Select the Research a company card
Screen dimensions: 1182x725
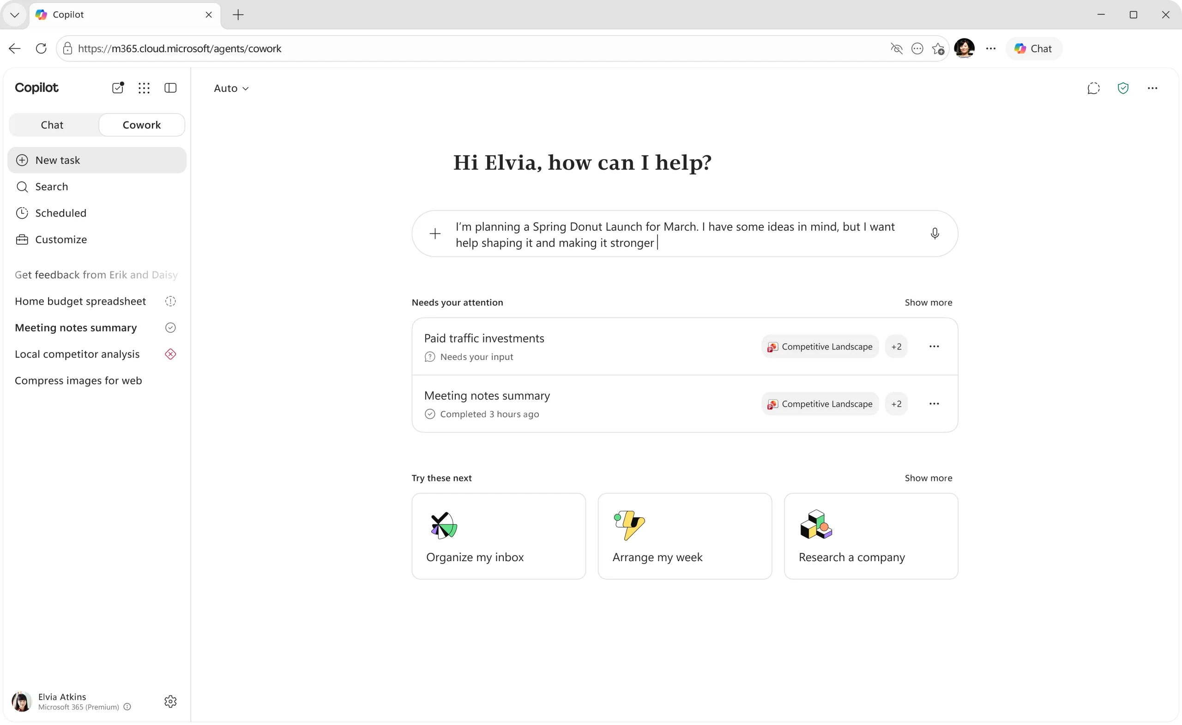pyautogui.click(x=871, y=537)
